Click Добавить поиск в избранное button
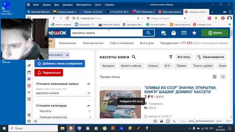The image size is (235, 132). click(59, 63)
